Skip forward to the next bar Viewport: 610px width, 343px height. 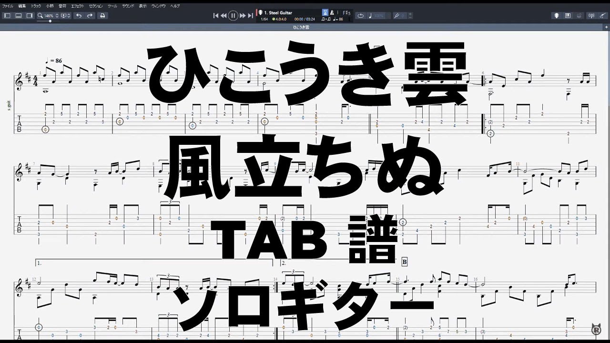(243, 16)
